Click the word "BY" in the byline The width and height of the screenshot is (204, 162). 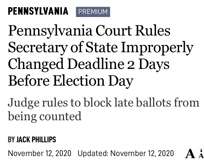(x=11, y=139)
